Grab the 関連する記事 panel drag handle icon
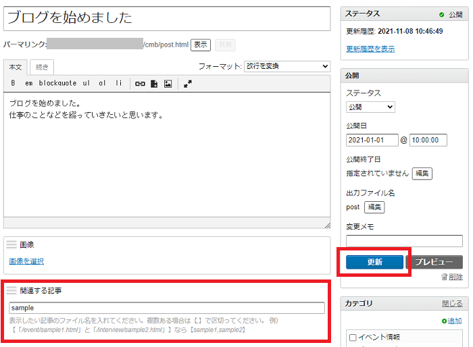The height and width of the screenshot is (347, 473). coord(11,290)
